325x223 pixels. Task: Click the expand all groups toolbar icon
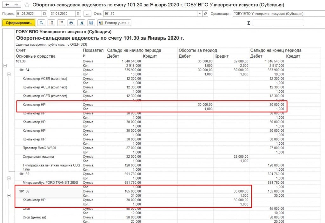click(x=61, y=23)
